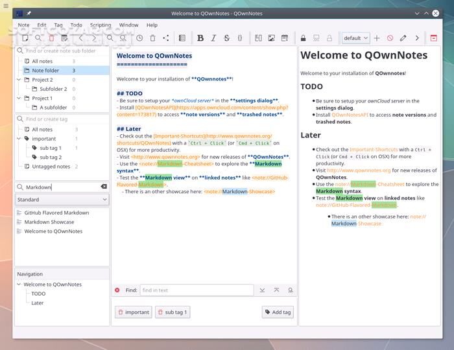Collapse the Project 1 folder
The width and height of the screenshot is (454, 350).
click(x=19, y=98)
